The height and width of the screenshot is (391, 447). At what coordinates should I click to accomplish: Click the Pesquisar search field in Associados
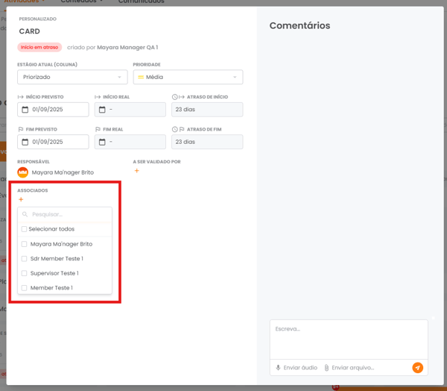tap(69, 215)
